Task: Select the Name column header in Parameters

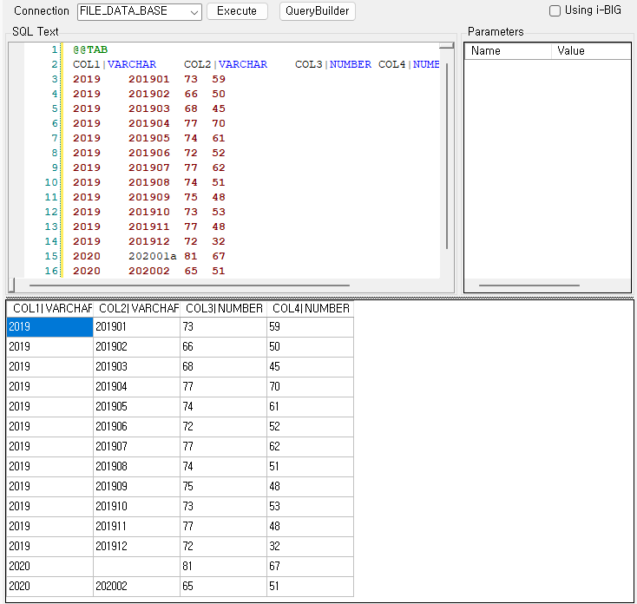Action: 508,51
